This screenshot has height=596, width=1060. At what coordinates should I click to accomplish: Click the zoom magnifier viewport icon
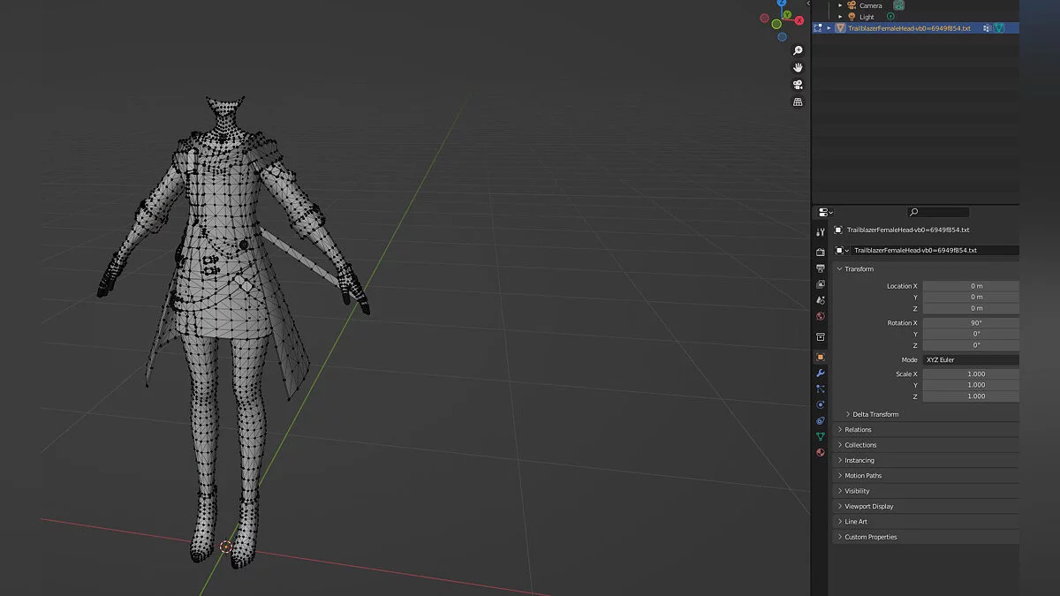tap(798, 50)
